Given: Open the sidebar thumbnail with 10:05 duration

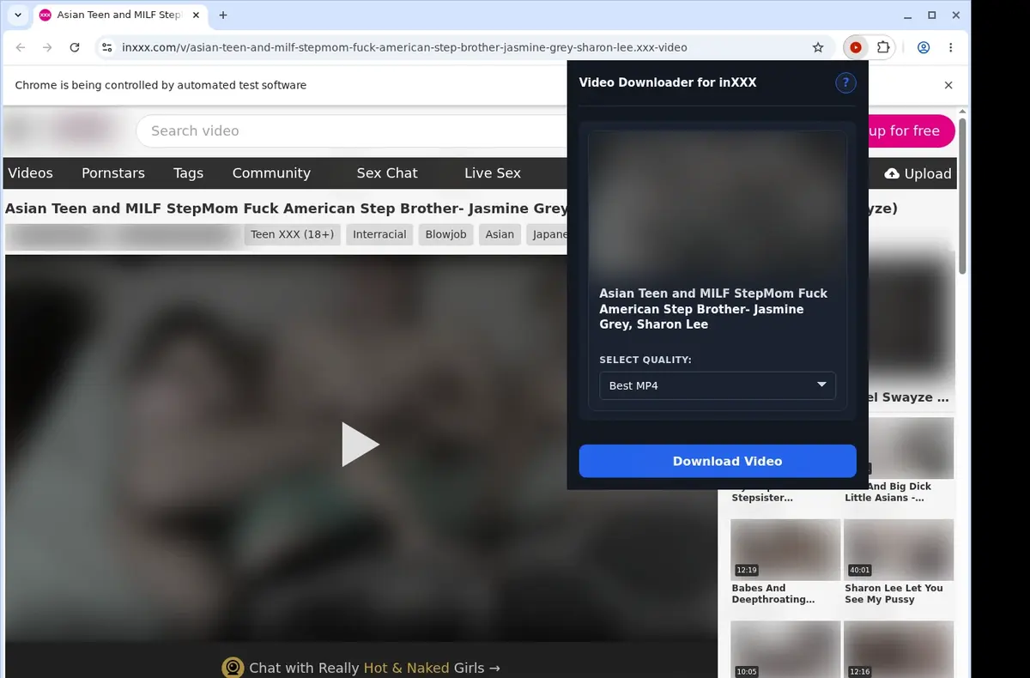Looking at the screenshot, I should [x=785, y=650].
